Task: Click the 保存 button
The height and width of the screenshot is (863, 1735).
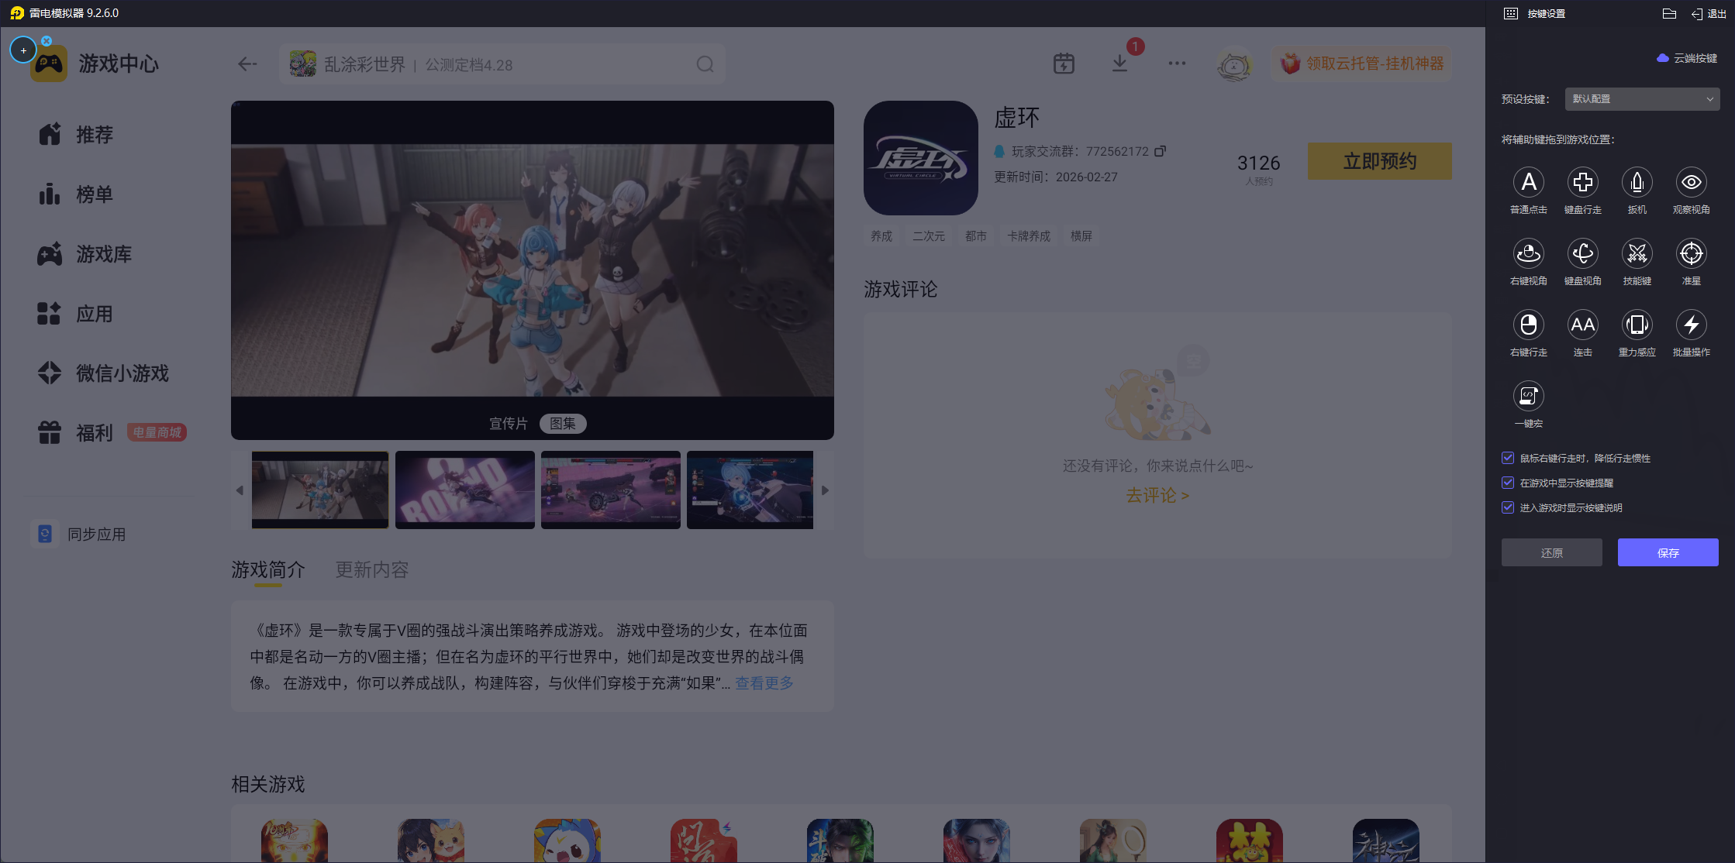Action: point(1668,552)
